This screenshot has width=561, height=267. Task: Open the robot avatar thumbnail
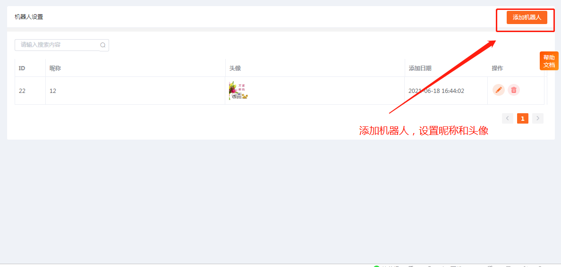pos(238,91)
